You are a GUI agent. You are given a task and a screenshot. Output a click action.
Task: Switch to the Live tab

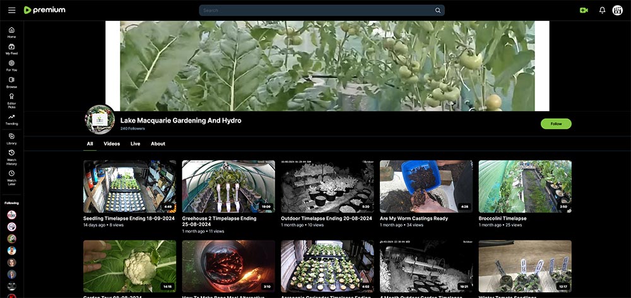[x=135, y=144]
